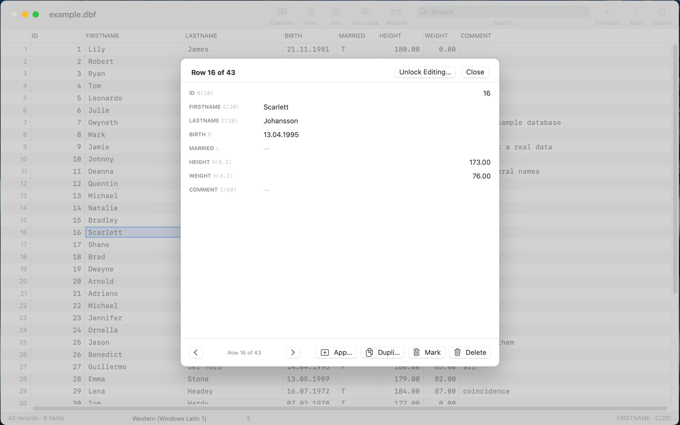
Task: Click the LASTNAME column header
Action: pos(233,36)
